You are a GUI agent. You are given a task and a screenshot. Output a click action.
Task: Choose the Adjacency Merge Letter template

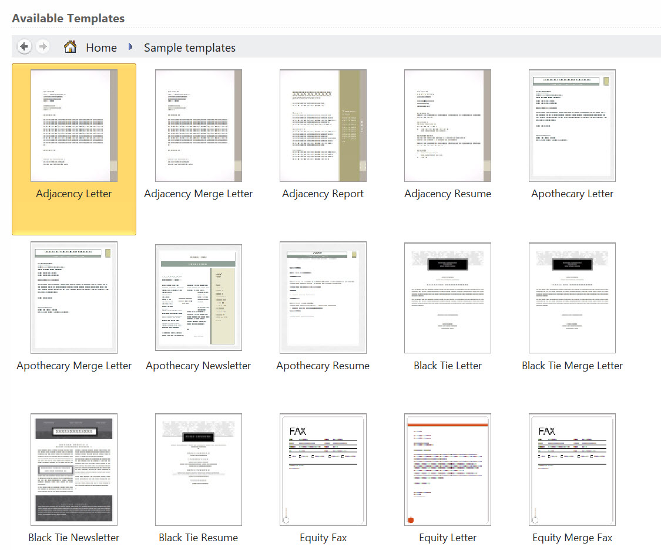(x=199, y=126)
